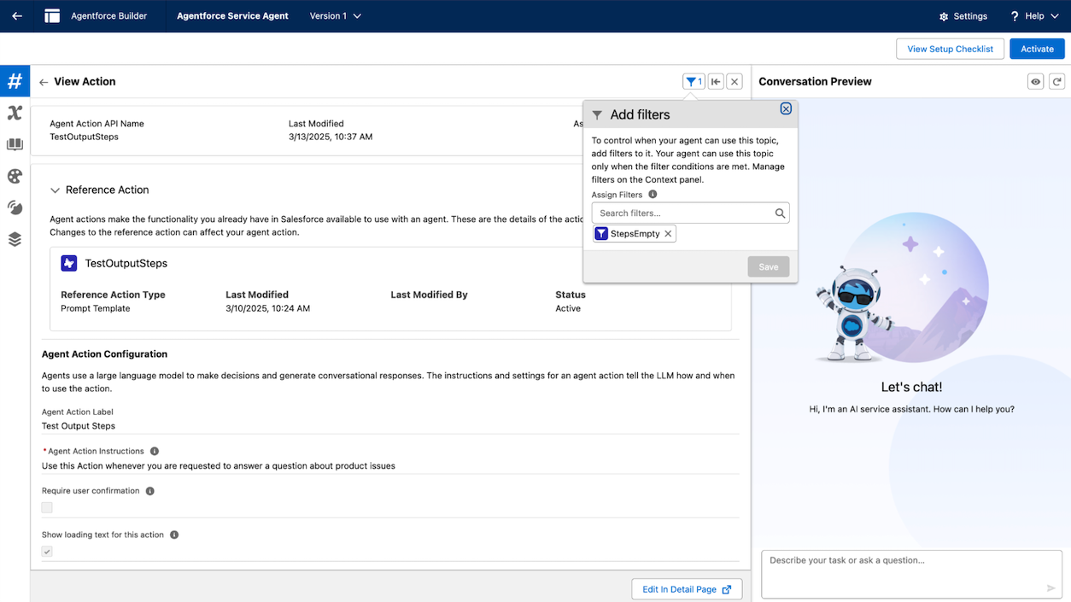Remove the StepsEmpty filter chip
Image resolution: width=1071 pixels, height=602 pixels.
[x=668, y=232]
